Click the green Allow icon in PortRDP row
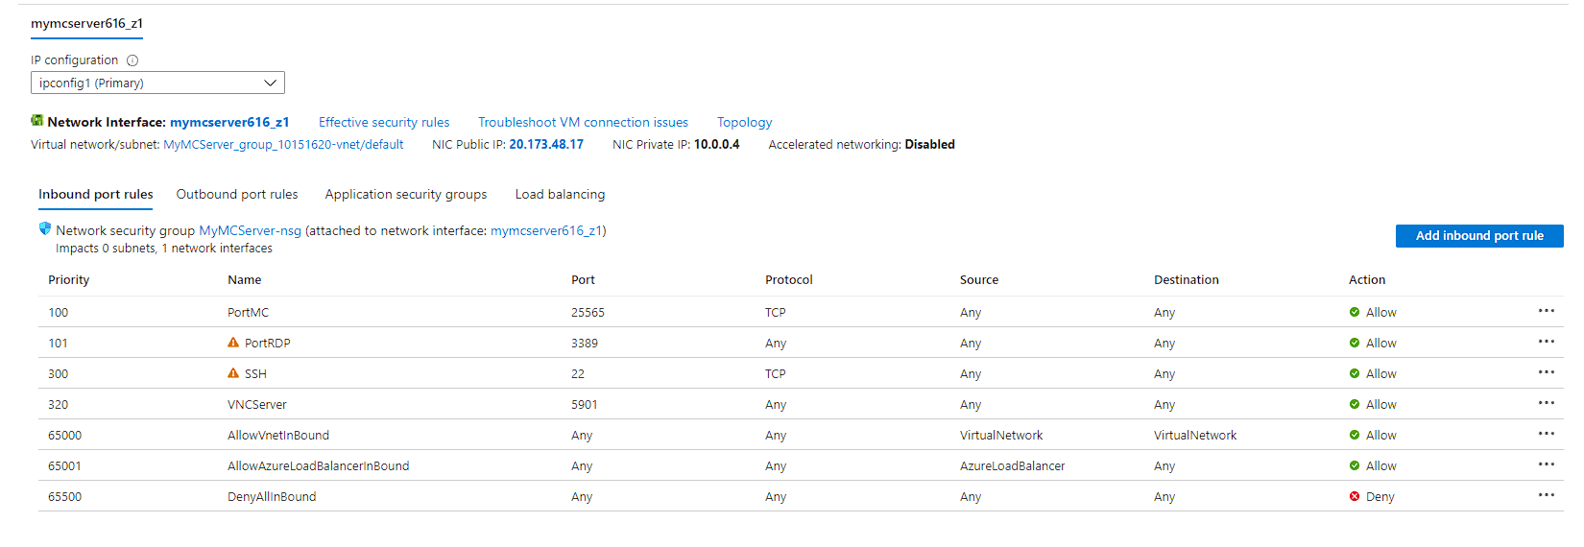 point(1355,343)
